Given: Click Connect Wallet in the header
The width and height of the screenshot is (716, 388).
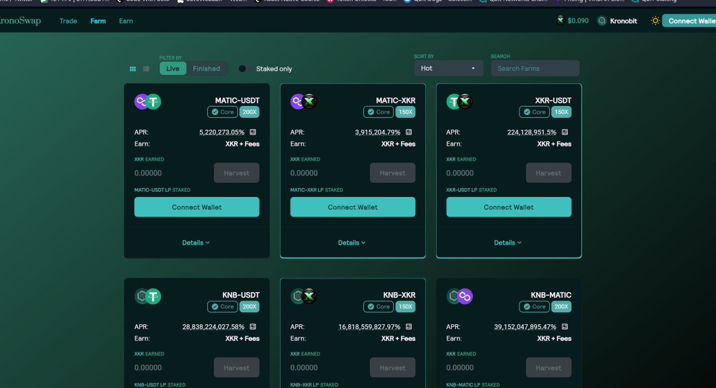Looking at the screenshot, I should pos(689,21).
